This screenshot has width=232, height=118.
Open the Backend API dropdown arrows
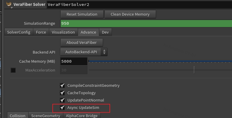click(104, 52)
